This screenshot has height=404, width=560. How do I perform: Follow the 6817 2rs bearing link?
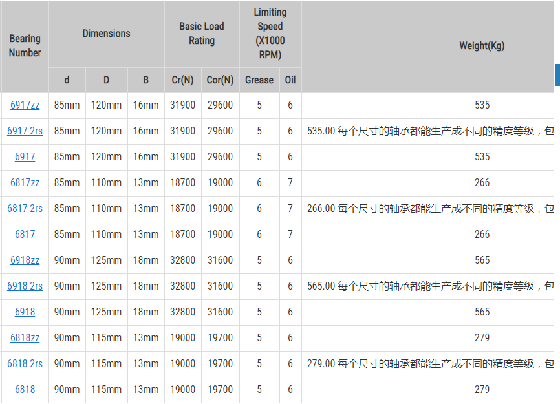point(25,208)
